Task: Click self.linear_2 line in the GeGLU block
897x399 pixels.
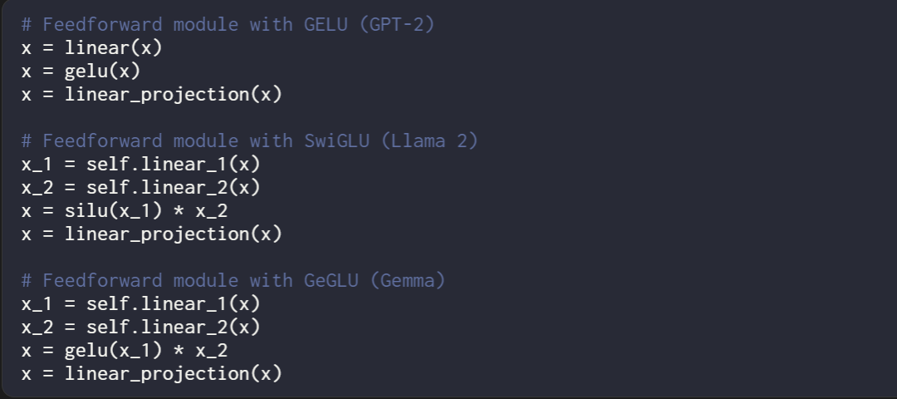Action: point(141,328)
